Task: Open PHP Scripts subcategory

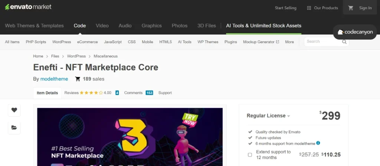Action: 36,42
